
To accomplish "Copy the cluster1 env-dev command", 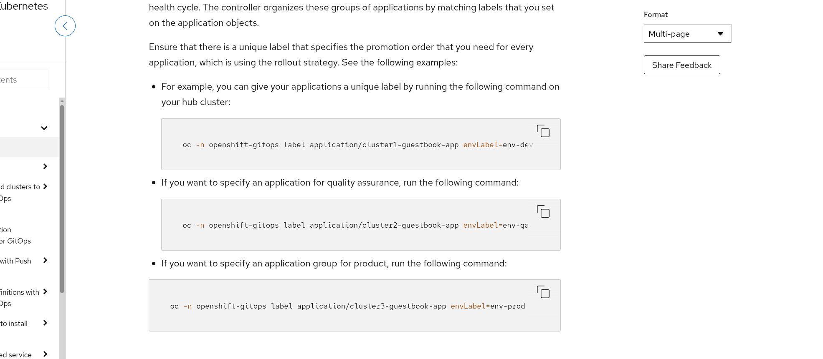I will click(x=543, y=131).
